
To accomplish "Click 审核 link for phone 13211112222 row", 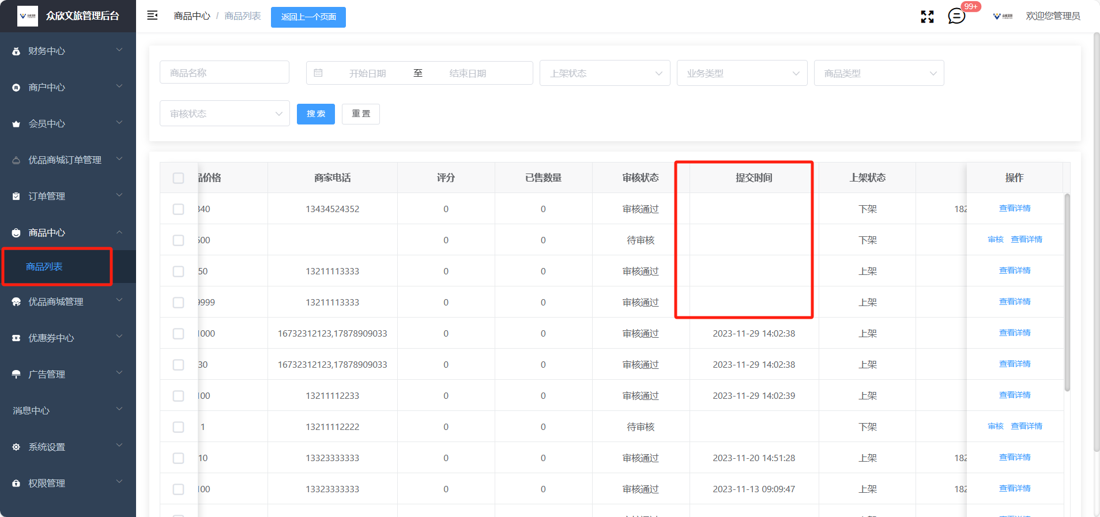I will [x=996, y=427].
